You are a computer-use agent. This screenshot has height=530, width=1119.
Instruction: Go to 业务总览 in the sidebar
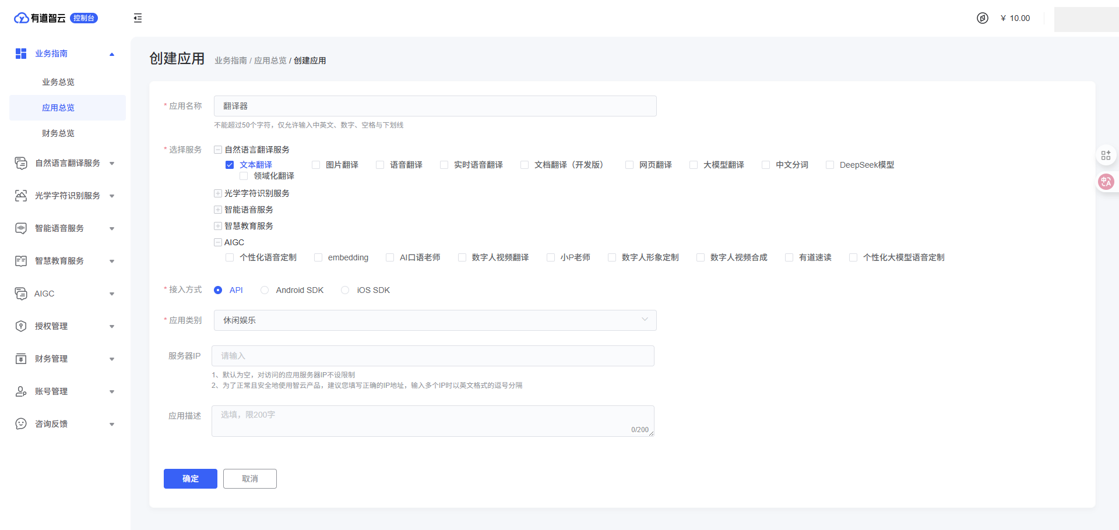pos(58,82)
